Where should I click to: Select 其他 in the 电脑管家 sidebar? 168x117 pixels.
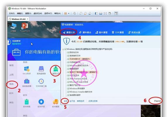click(11, 103)
